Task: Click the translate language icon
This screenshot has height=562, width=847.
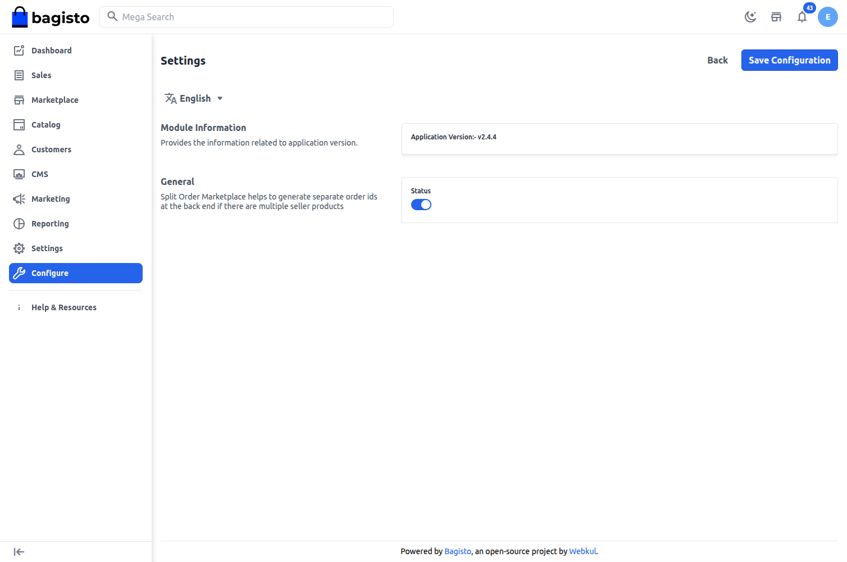Action: tap(171, 98)
